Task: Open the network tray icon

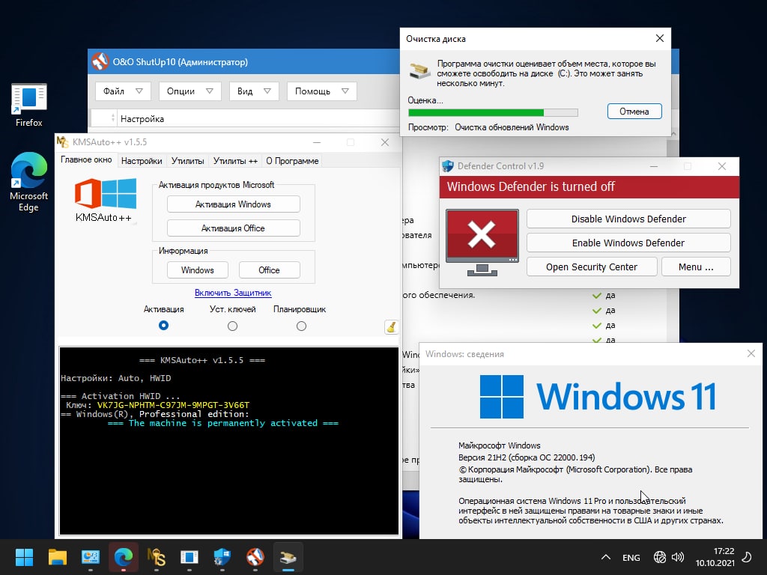Action: coord(659,557)
